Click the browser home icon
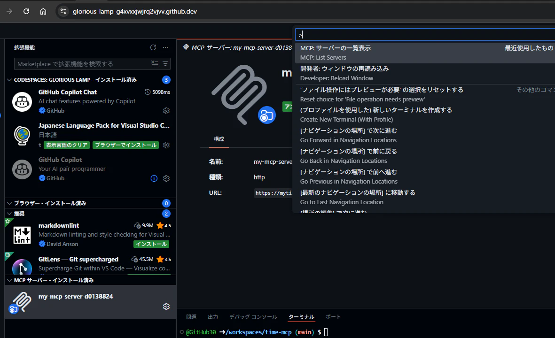This screenshot has width=555, height=338. click(x=43, y=11)
